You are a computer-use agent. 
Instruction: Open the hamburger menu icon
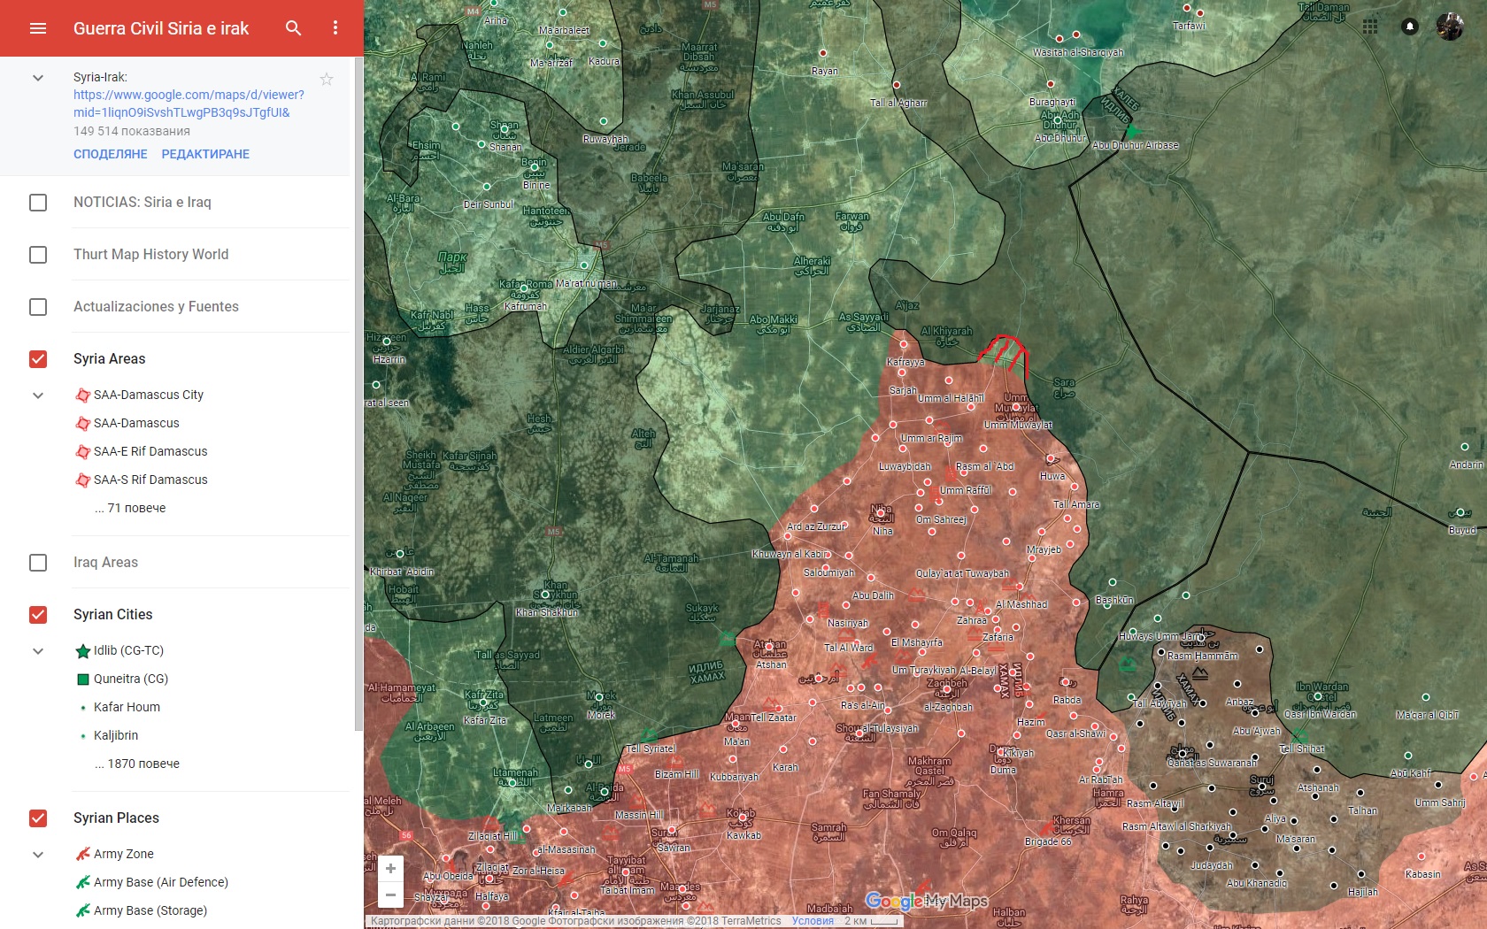[38, 28]
